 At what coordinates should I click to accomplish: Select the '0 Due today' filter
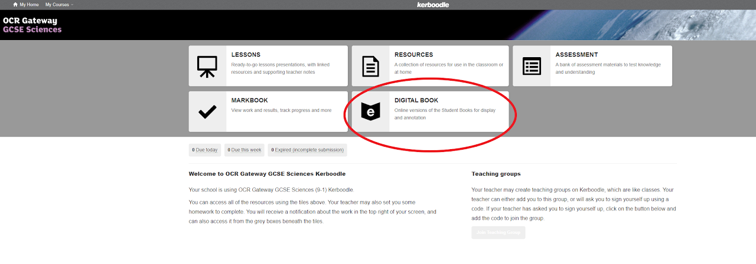pyautogui.click(x=205, y=150)
